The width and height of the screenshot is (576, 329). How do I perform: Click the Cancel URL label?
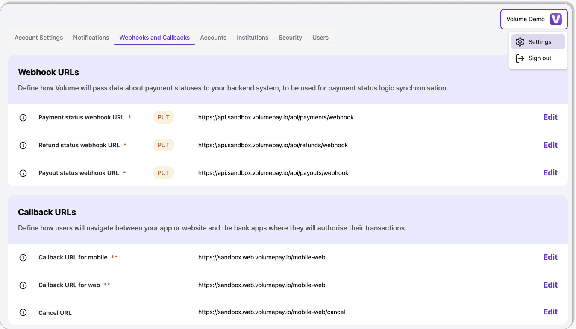click(55, 313)
